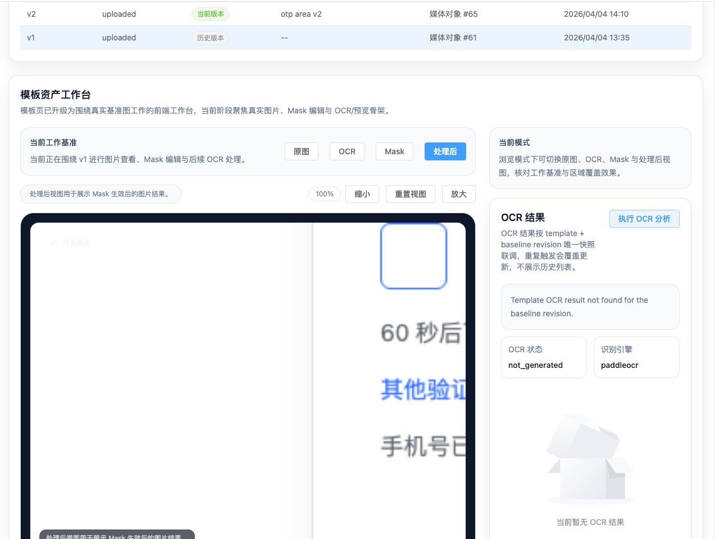Click the blue 其他验证 text in preview
The width and height of the screenshot is (715, 539).
click(x=423, y=389)
